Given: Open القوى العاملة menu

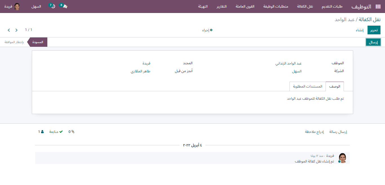Looking at the screenshot, I should pyautogui.click(x=245, y=6).
